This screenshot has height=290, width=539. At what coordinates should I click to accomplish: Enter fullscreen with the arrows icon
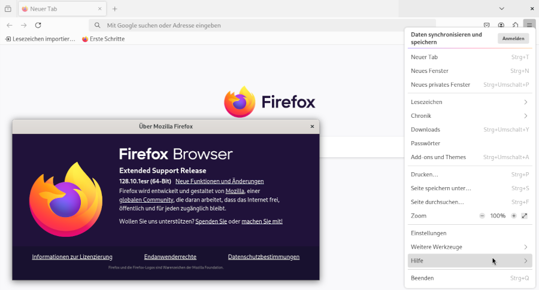[x=524, y=216]
